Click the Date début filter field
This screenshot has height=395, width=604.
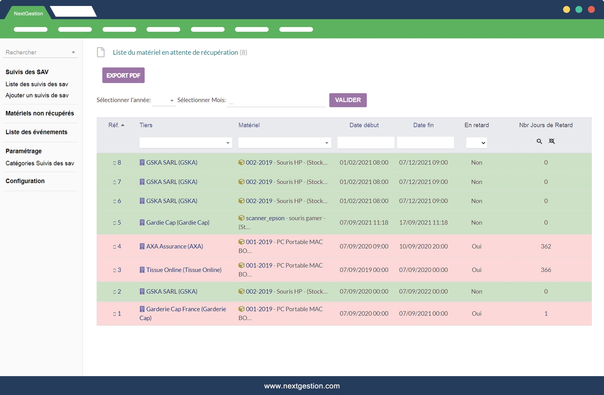[366, 142]
